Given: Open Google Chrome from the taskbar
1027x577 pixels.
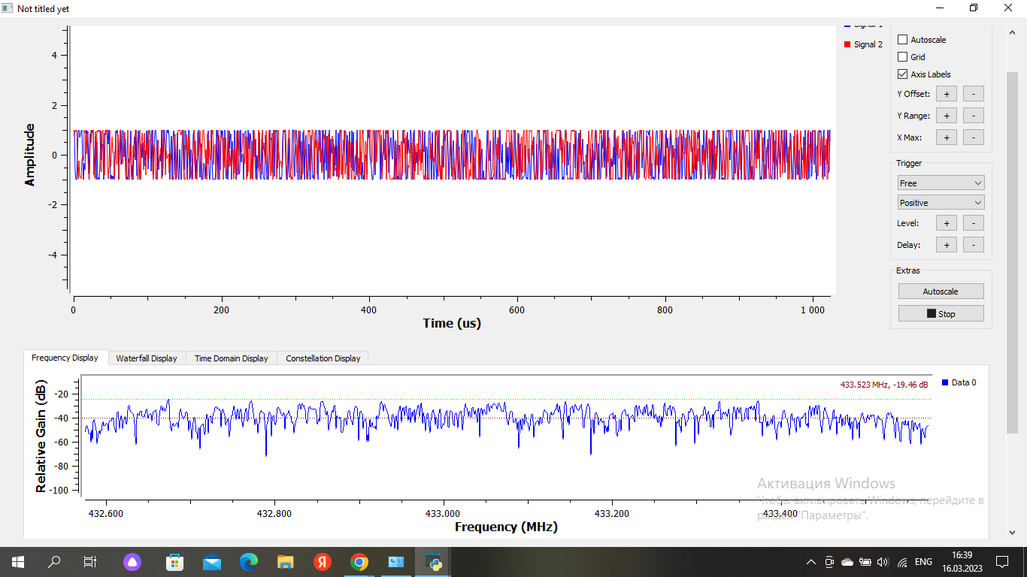Looking at the screenshot, I should 359,562.
